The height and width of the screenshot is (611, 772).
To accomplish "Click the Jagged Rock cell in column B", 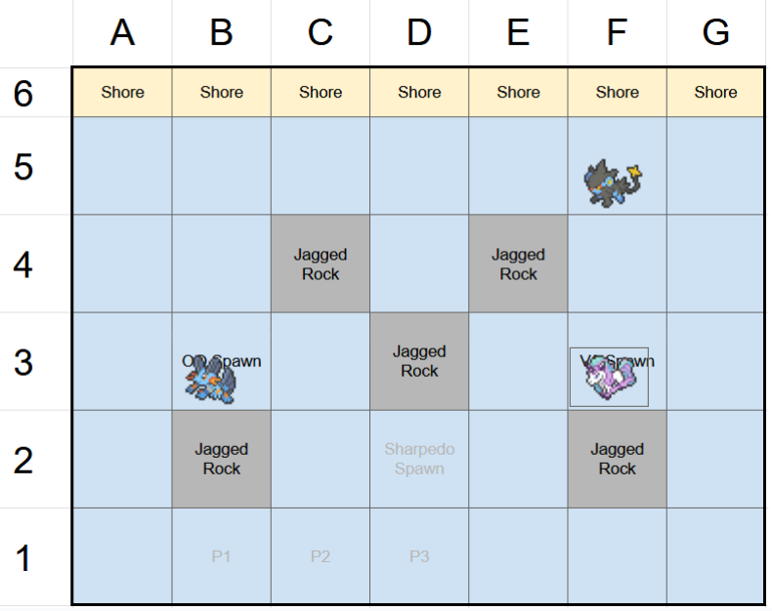I will (222, 459).
